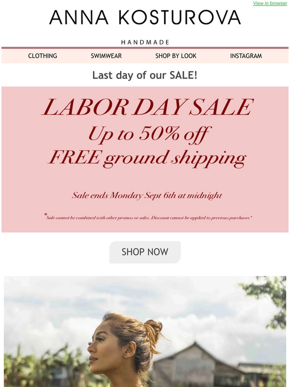Click the Sale ends Monday Sept 6th notice

[147, 195]
